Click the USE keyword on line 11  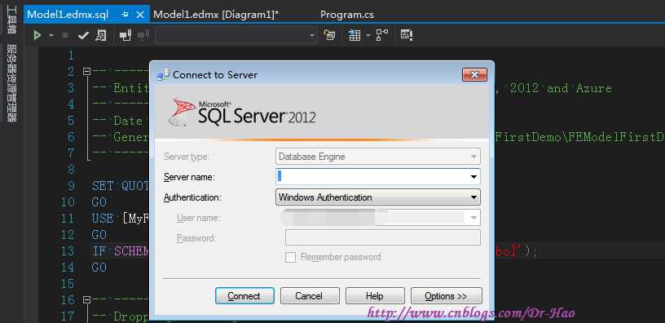click(103, 219)
